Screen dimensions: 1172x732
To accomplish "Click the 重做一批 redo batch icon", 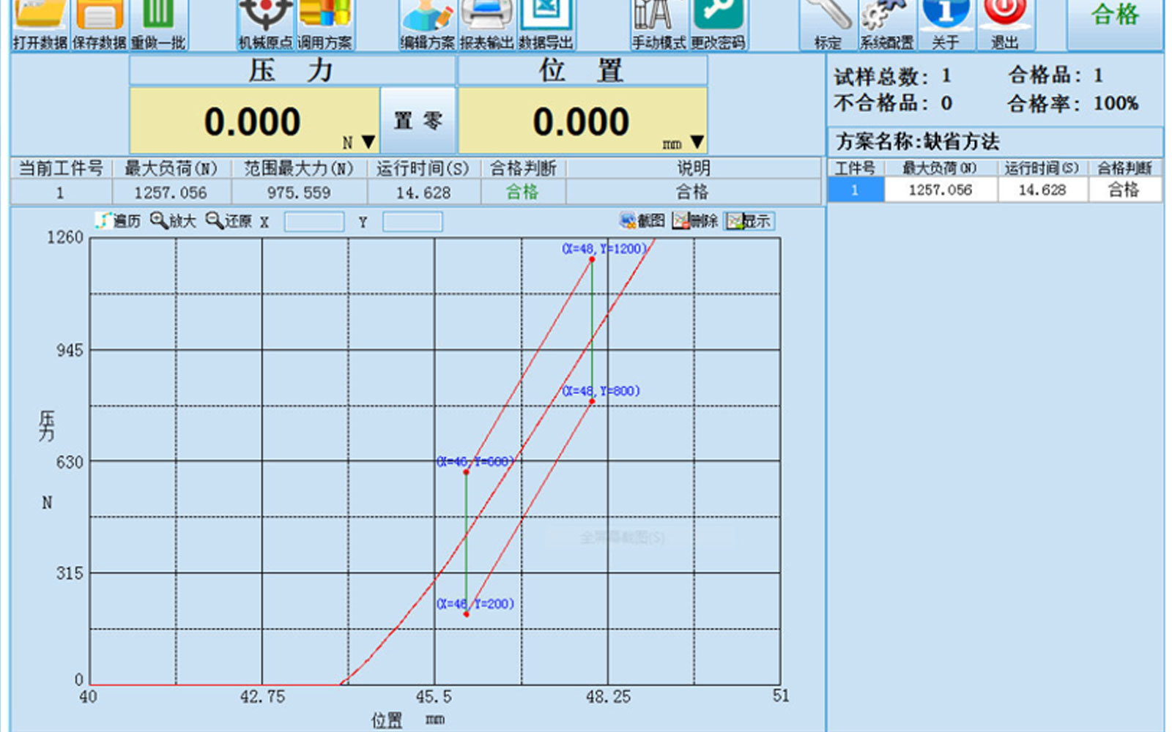I will [x=158, y=25].
